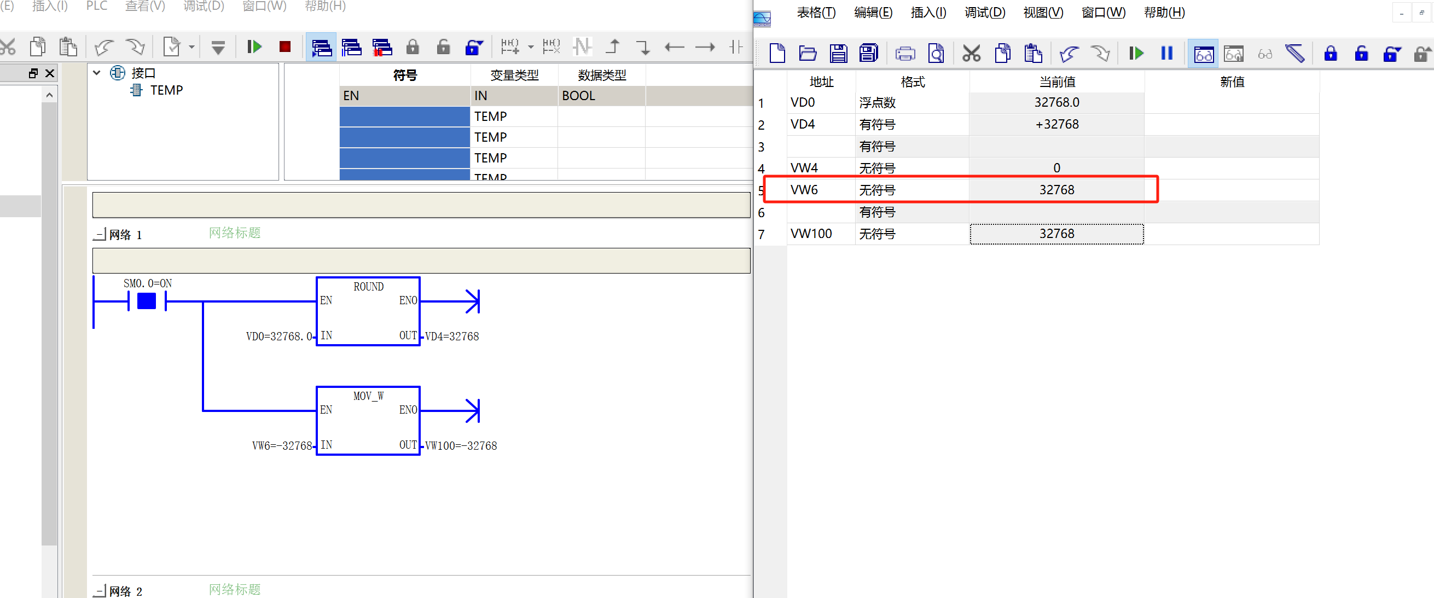Click the pause program status icon with red bars
The width and height of the screenshot is (1434, 598).
382,48
